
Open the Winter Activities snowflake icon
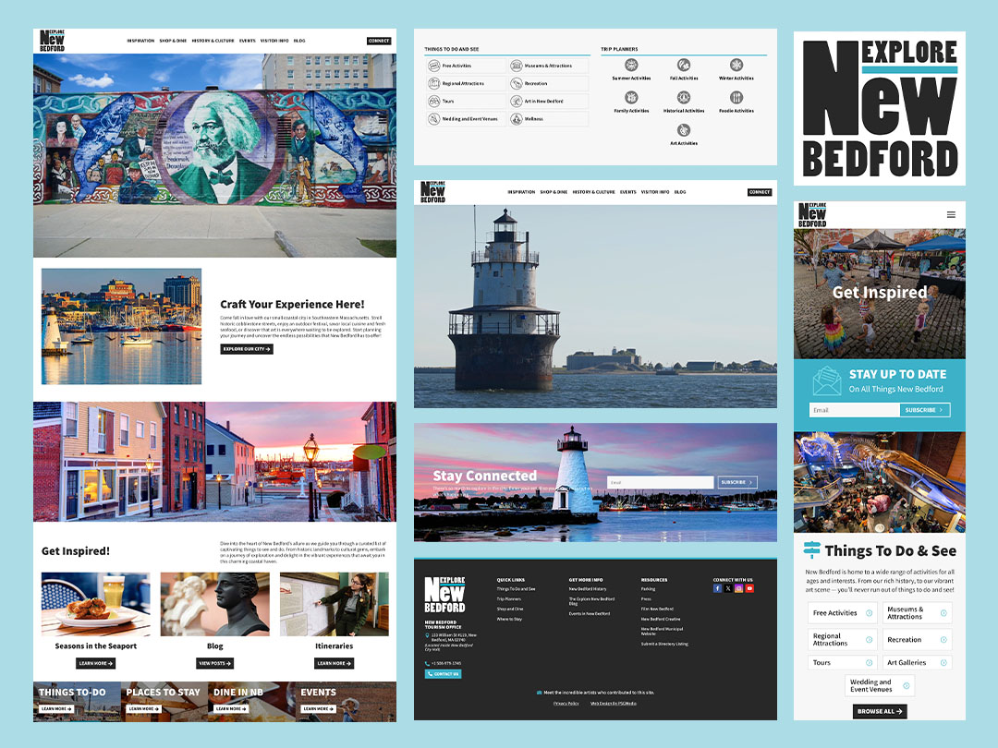(x=736, y=65)
